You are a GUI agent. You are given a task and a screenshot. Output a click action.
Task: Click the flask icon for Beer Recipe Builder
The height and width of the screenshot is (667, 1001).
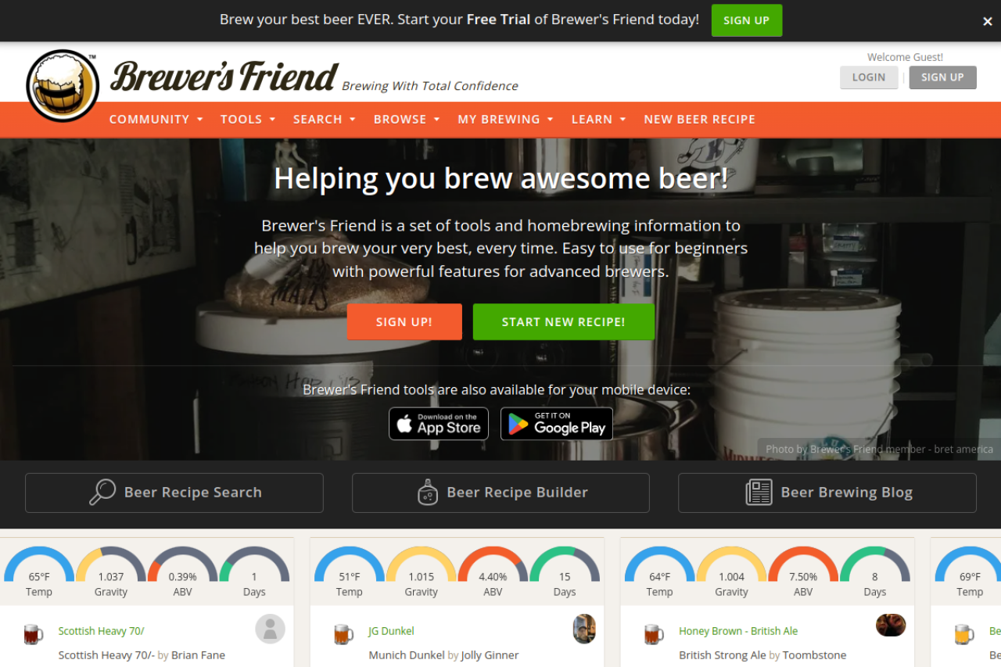point(428,493)
